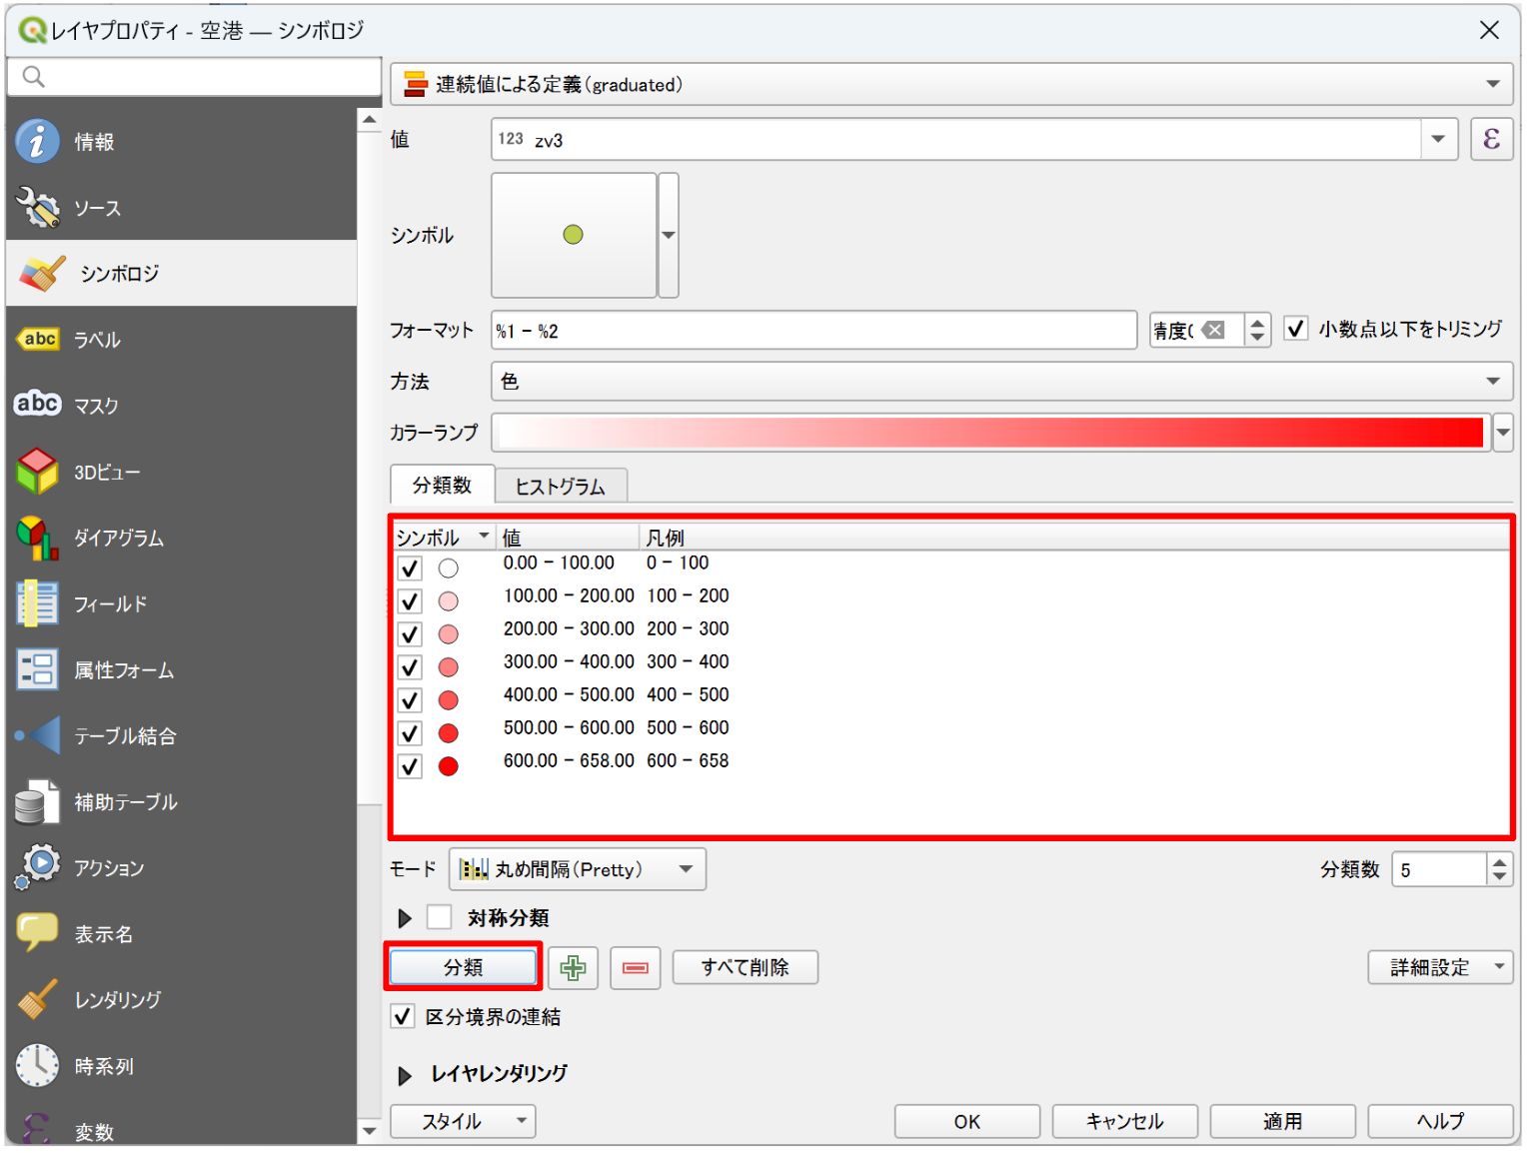1529x1153 pixels.
Task: Click the symbol circle for 0.00 - 100.00 class
Action: tap(449, 569)
